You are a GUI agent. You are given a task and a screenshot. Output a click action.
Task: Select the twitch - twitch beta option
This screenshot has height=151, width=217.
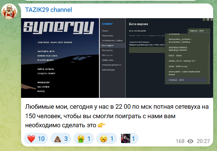[175, 56]
